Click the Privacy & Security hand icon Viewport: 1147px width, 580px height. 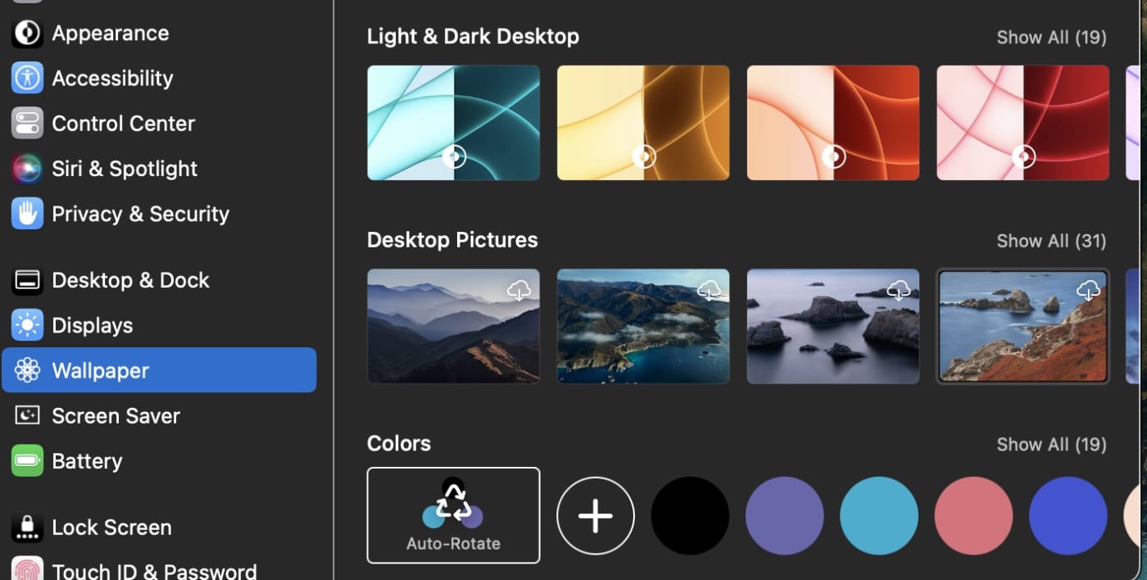tap(27, 214)
